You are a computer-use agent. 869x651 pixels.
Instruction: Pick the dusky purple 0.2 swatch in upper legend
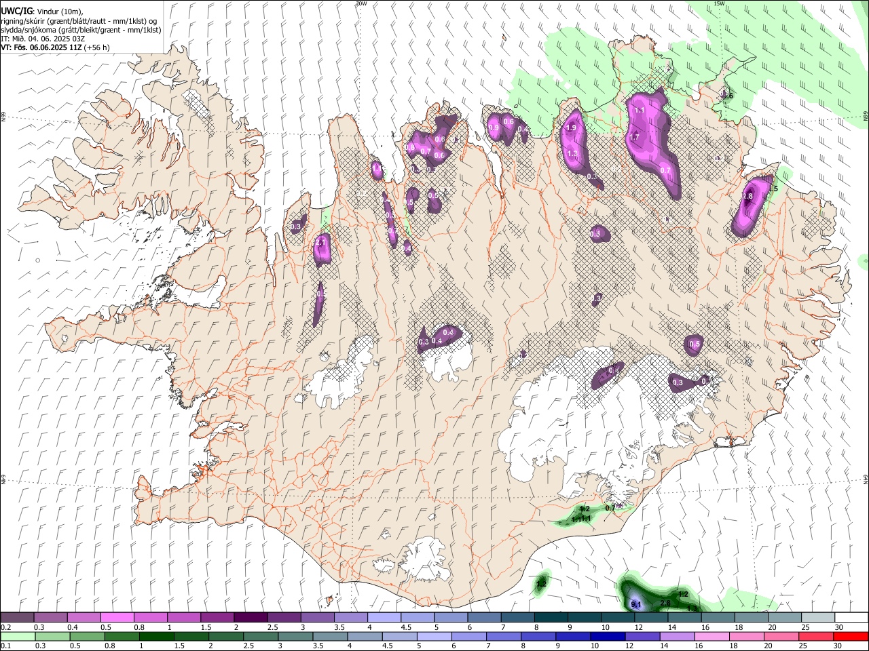17,618
